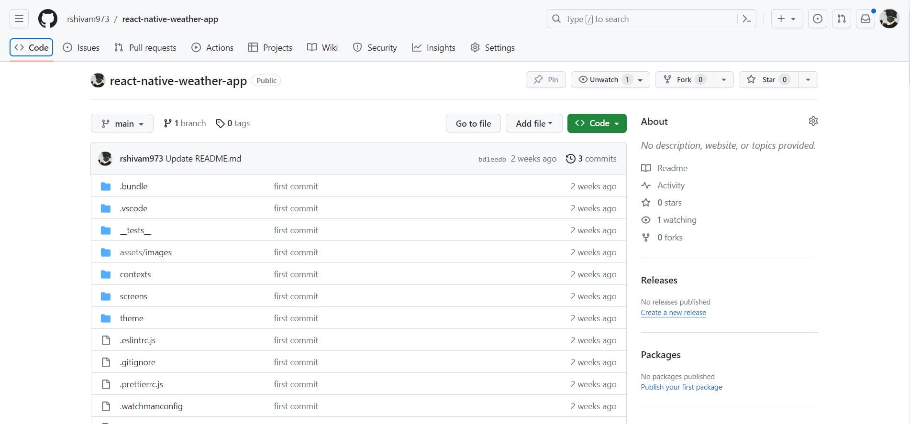Screen dimensions: 910x424
Task: Switch to the Actions tab
Action: pyautogui.click(x=212, y=48)
